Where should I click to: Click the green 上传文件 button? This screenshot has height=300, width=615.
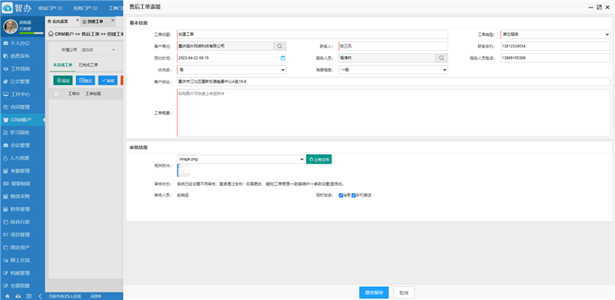point(319,160)
